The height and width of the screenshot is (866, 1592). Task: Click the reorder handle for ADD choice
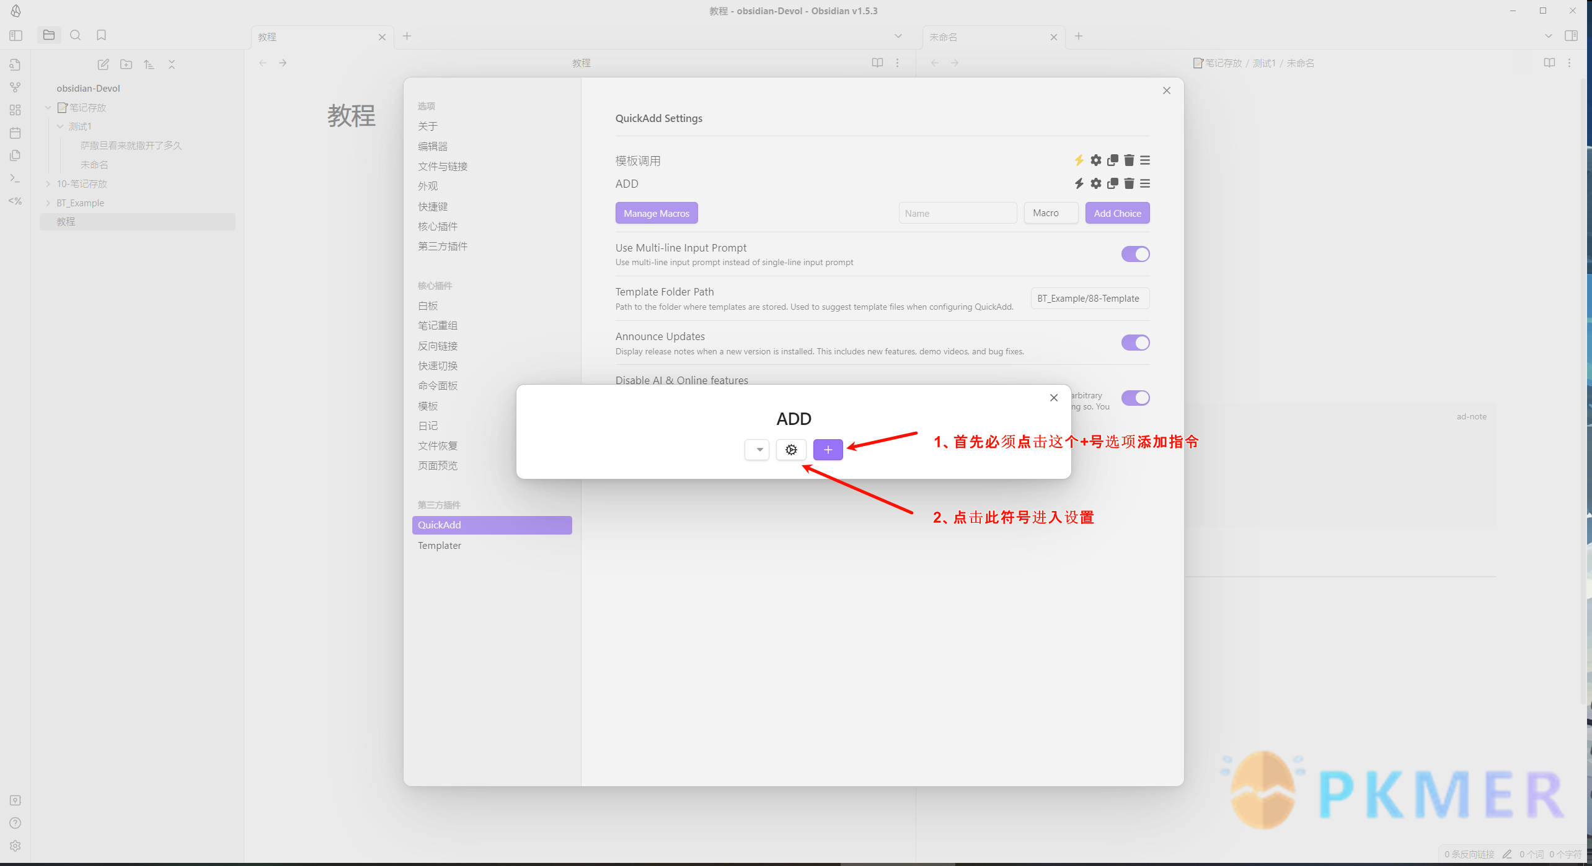coord(1145,183)
